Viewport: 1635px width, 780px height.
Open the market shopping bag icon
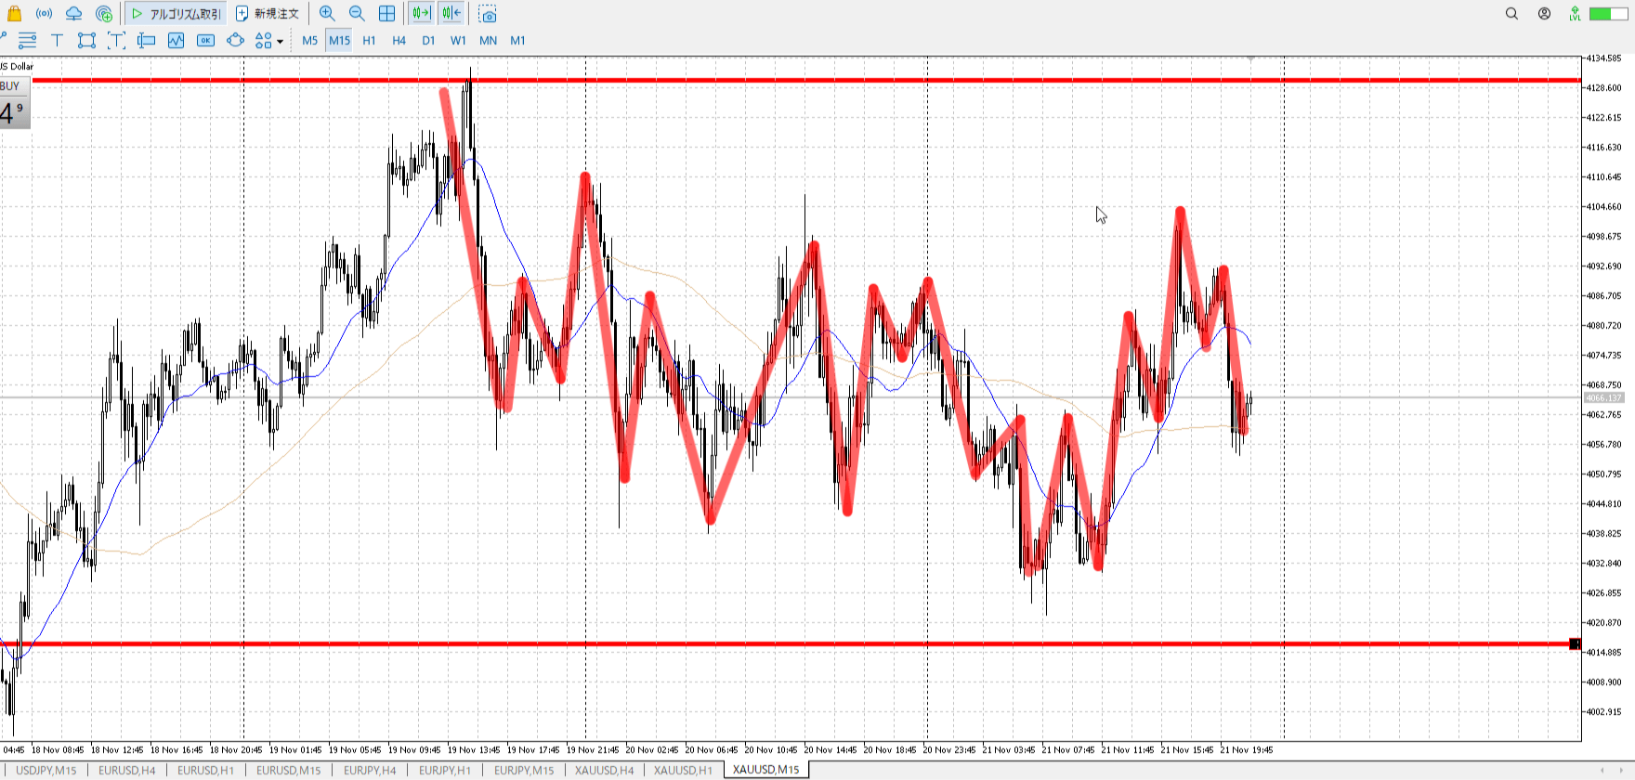coord(14,14)
